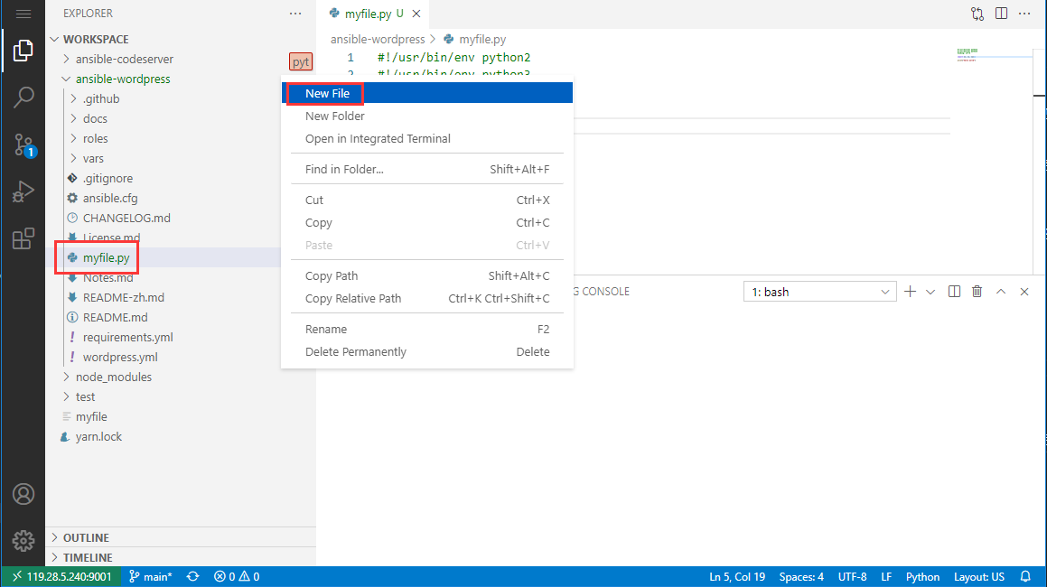1047x587 pixels.
Task: Click the kill terminal trash icon
Action: tap(977, 292)
